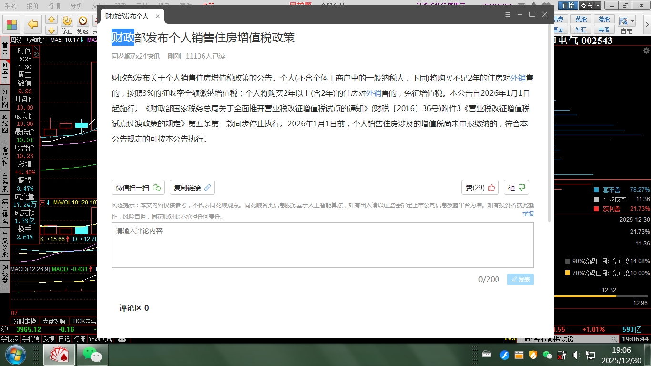The width and height of the screenshot is (651, 366).
Task: Click 反馈 in status bar
Action: click(x=49, y=339)
